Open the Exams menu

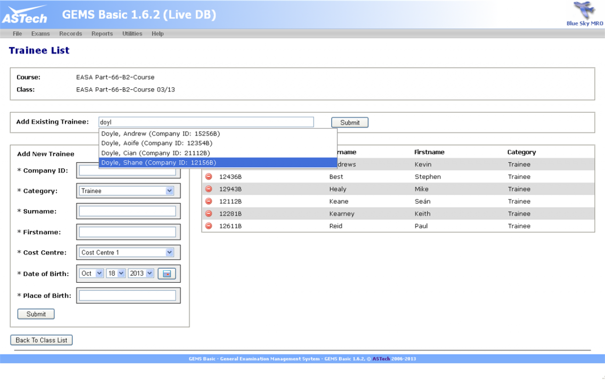coord(40,34)
